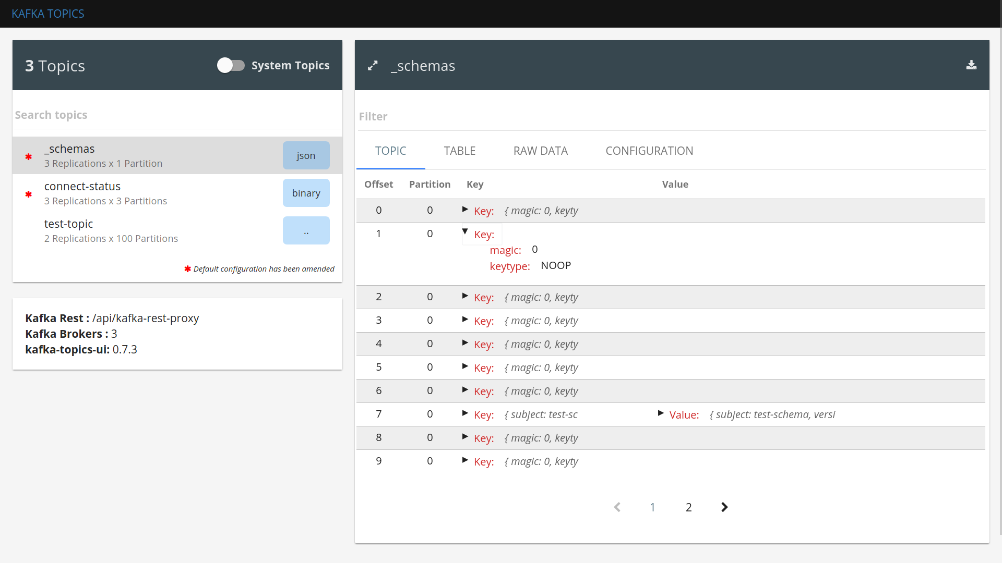Select page 2 in pagination
Viewport: 1002px width, 563px height.
[689, 507]
